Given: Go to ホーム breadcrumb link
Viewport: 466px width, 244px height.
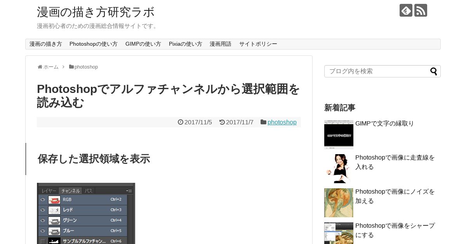Looking at the screenshot, I should (51, 67).
